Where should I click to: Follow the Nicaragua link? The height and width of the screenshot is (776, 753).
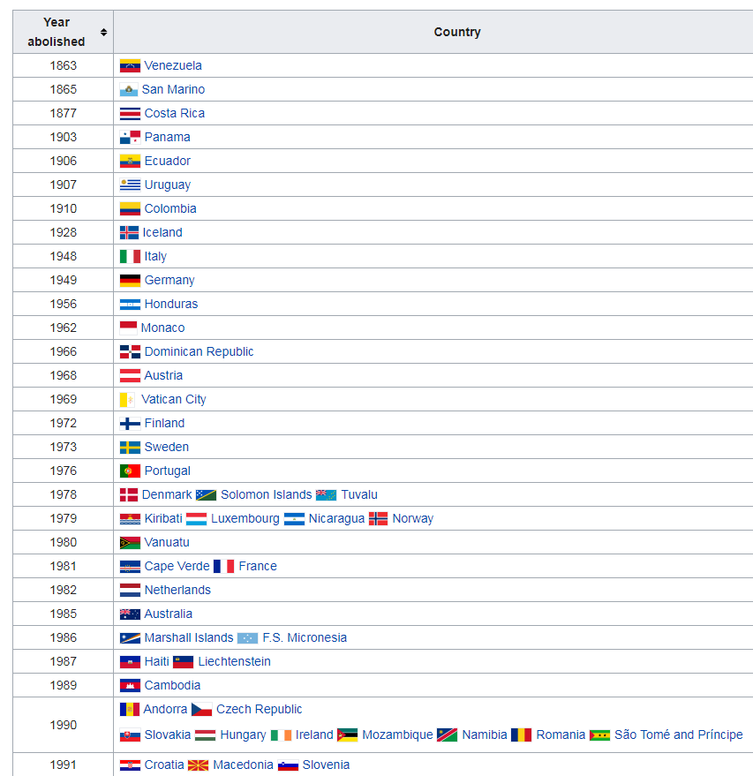(336, 518)
